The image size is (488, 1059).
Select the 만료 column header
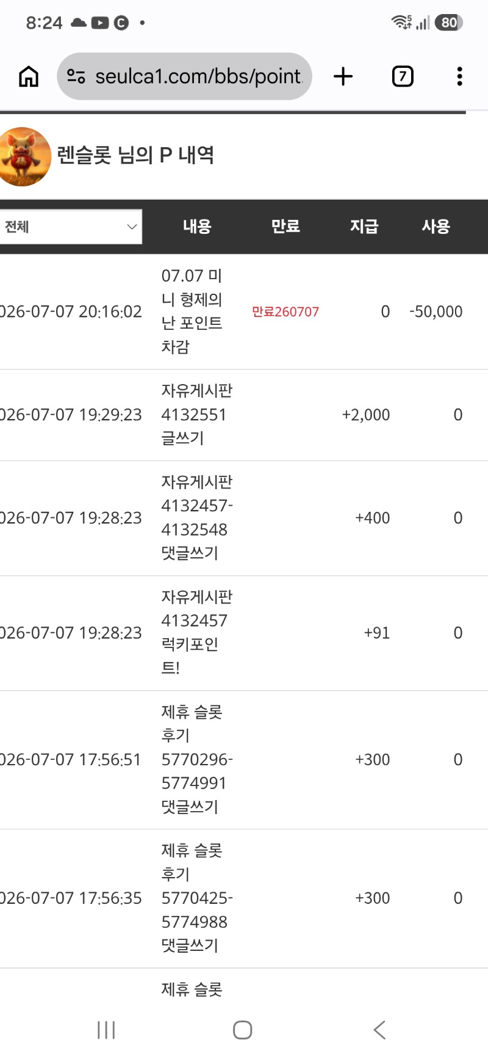(285, 227)
